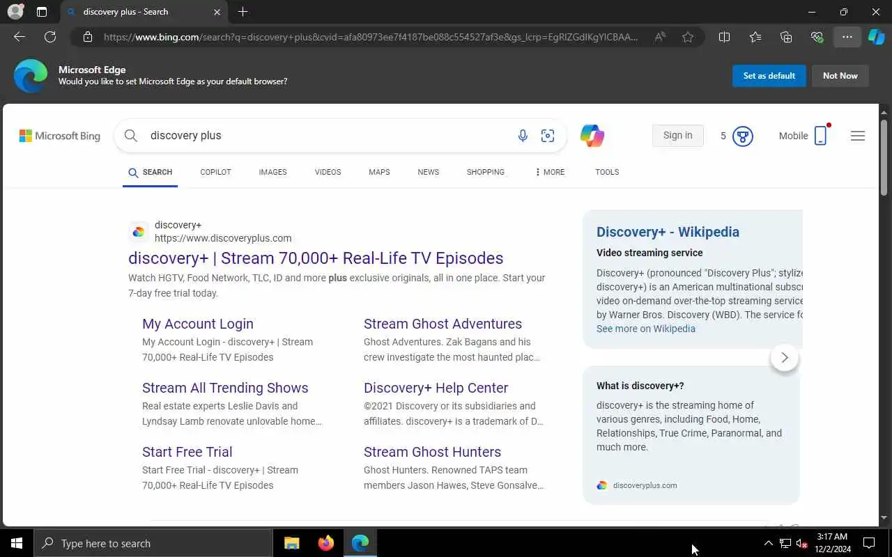Open Microsoft Rewards trophy icon
The height and width of the screenshot is (557, 892).
pyautogui.click(x=743, y=136)
